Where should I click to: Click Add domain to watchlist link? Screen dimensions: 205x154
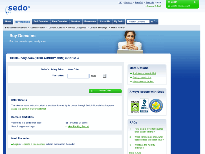[144, 73]
